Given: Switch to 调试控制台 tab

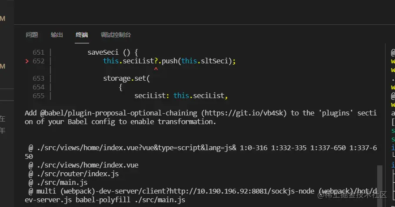Looking at the screenshot, I should 116,35.
